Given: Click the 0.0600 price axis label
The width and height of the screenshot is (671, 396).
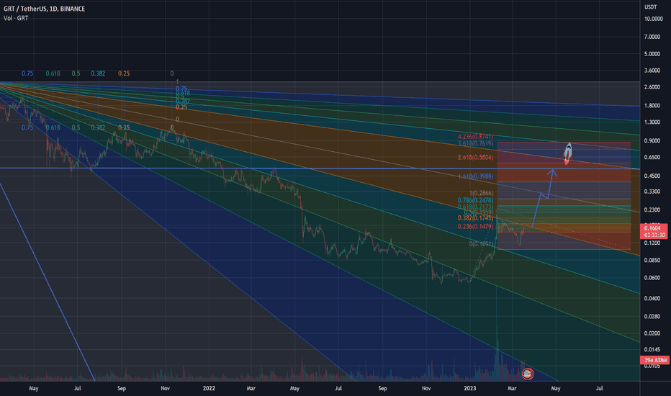Looking at the screenshot, I should [x=652, y=278].
